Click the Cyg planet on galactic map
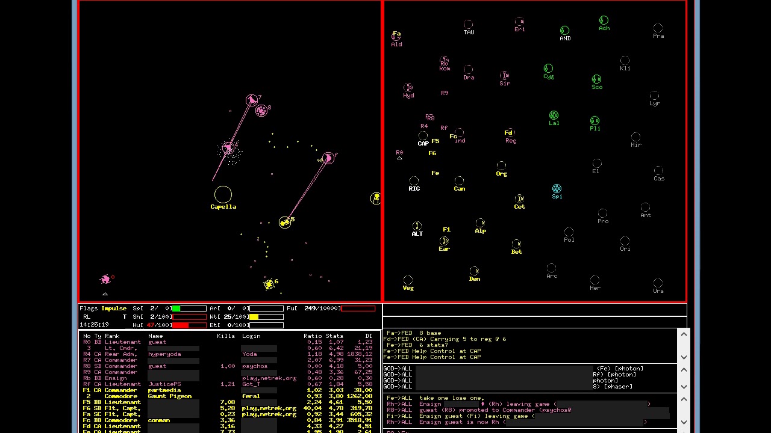The image size is (771, 433). click(x=548, y=69)
